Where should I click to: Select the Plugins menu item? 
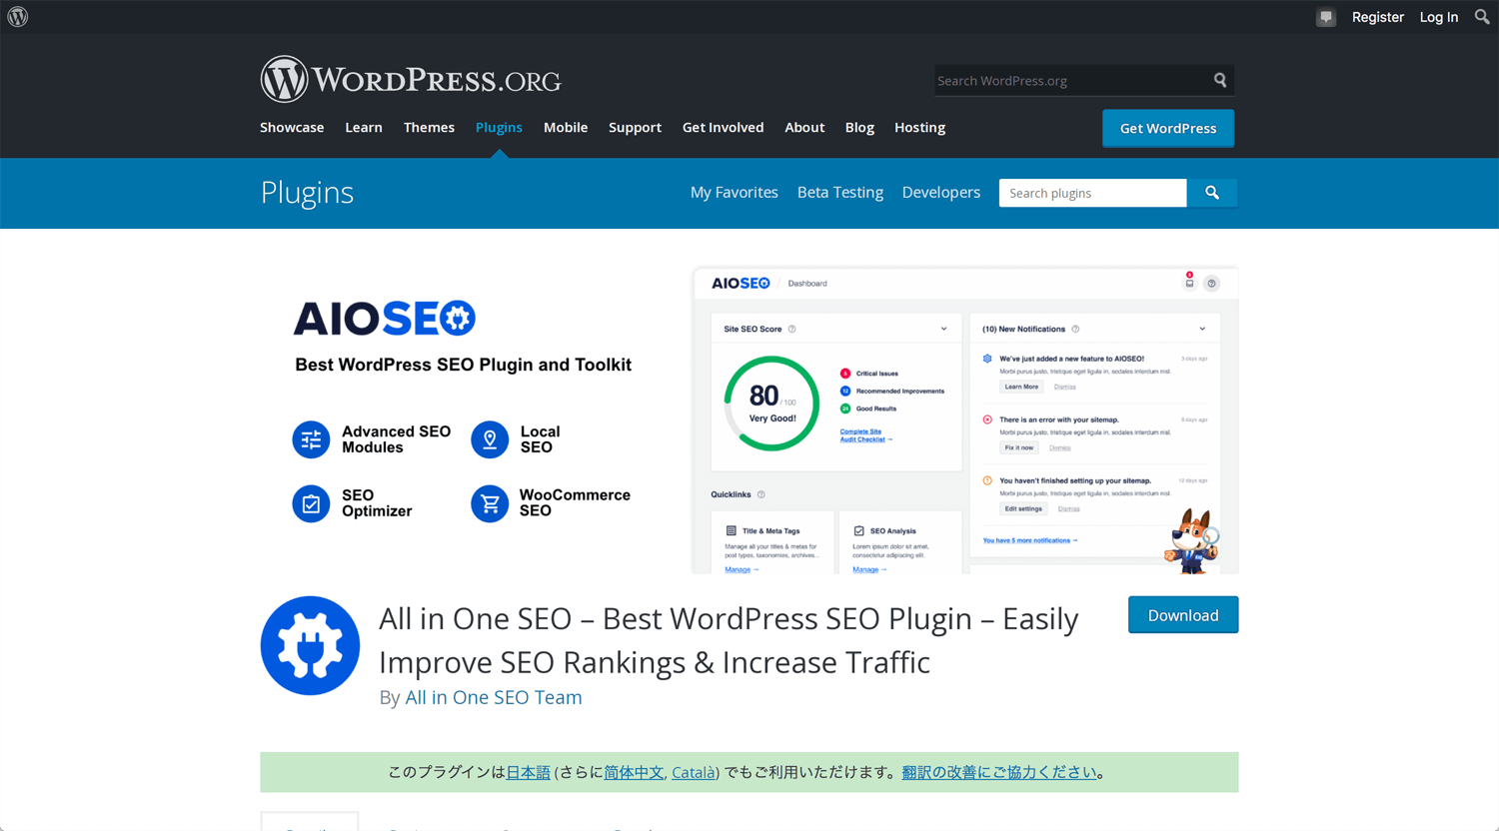[x=499, y=128]
